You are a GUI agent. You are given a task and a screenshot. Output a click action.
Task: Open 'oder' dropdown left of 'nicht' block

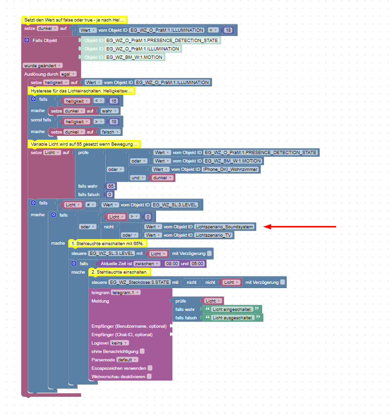tap(87, 227)
